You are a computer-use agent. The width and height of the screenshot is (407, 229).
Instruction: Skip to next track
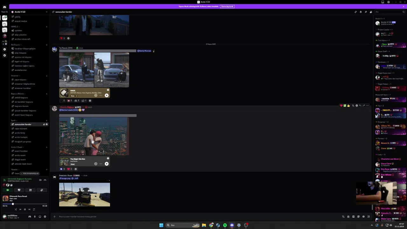29,209
